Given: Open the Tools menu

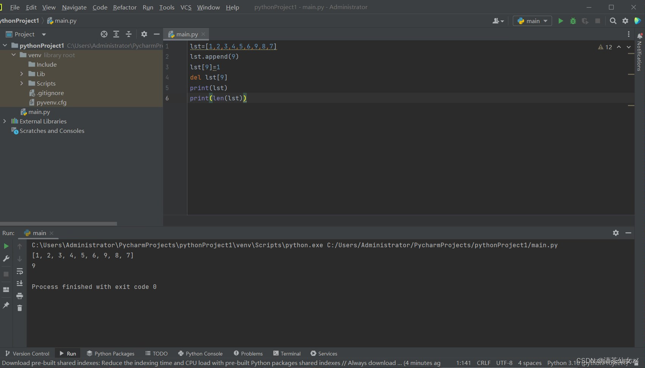Looking at the screenshot, I should click(x=167, y=7).
